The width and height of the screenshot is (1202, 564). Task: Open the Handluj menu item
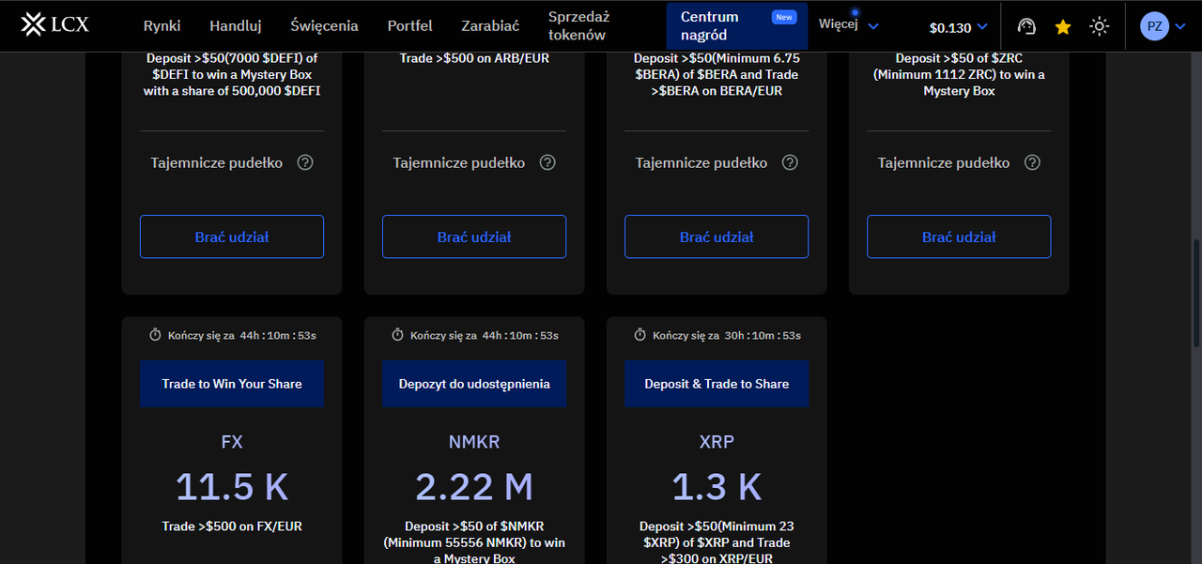click(236, 26)
